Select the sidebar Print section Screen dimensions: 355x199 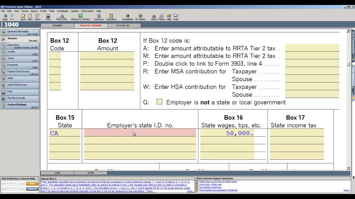pyautogui.click(x=20, y=92)
